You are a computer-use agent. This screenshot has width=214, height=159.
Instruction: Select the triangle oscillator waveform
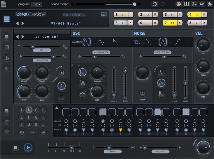tap(101, 42)
